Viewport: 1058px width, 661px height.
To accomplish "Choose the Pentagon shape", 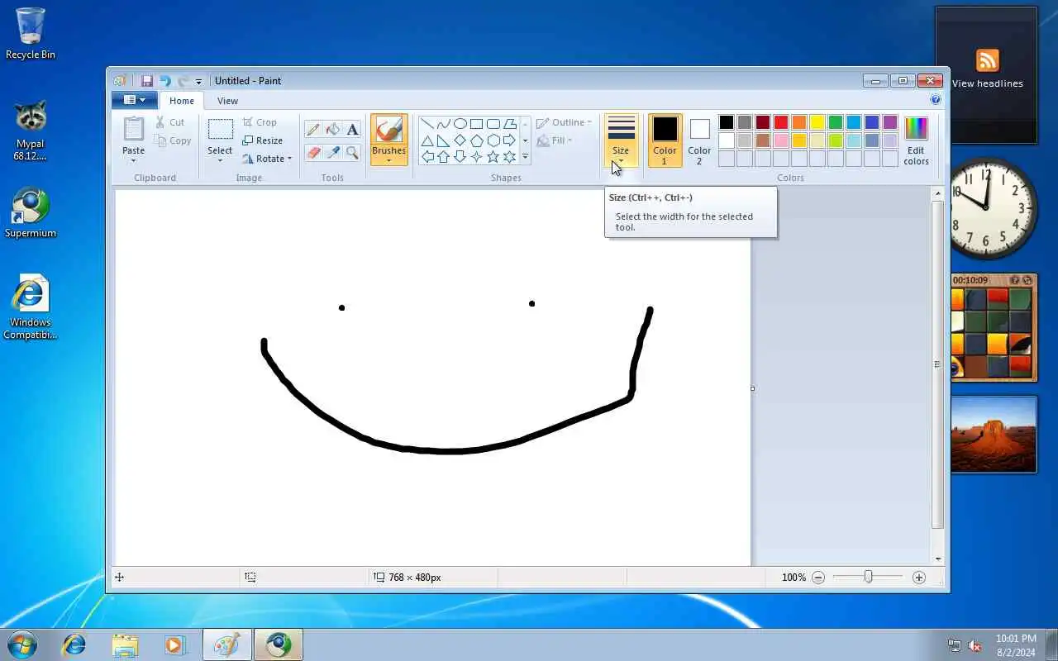I will [x=477, y=140].
